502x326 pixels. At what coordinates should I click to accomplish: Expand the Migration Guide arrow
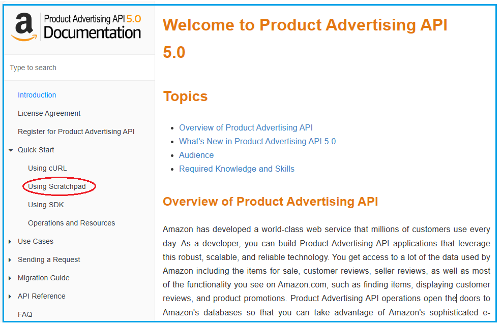click(10, 278)
